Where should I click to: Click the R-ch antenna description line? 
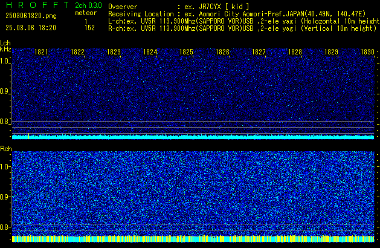[x=242, y=28]
